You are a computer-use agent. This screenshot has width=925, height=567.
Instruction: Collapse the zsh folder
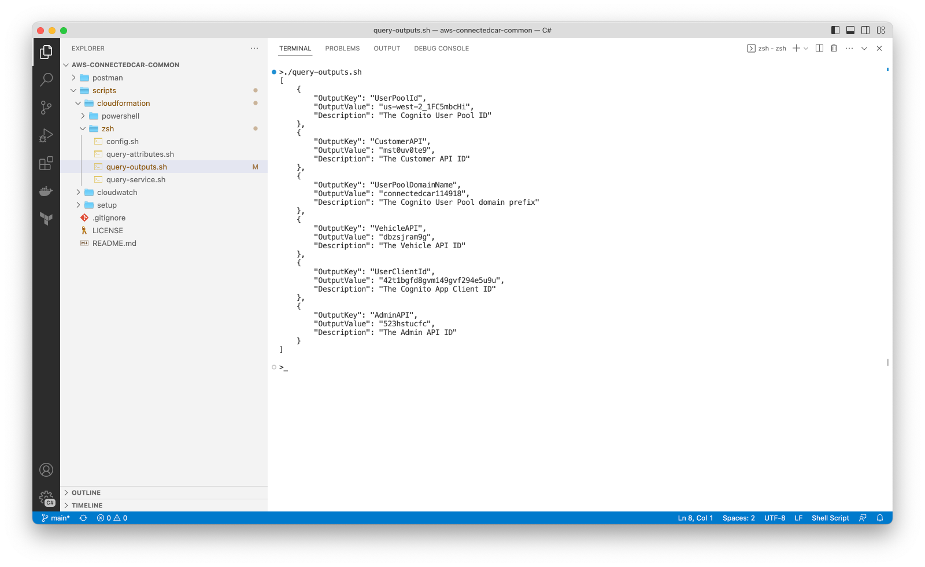pos(164,128)
